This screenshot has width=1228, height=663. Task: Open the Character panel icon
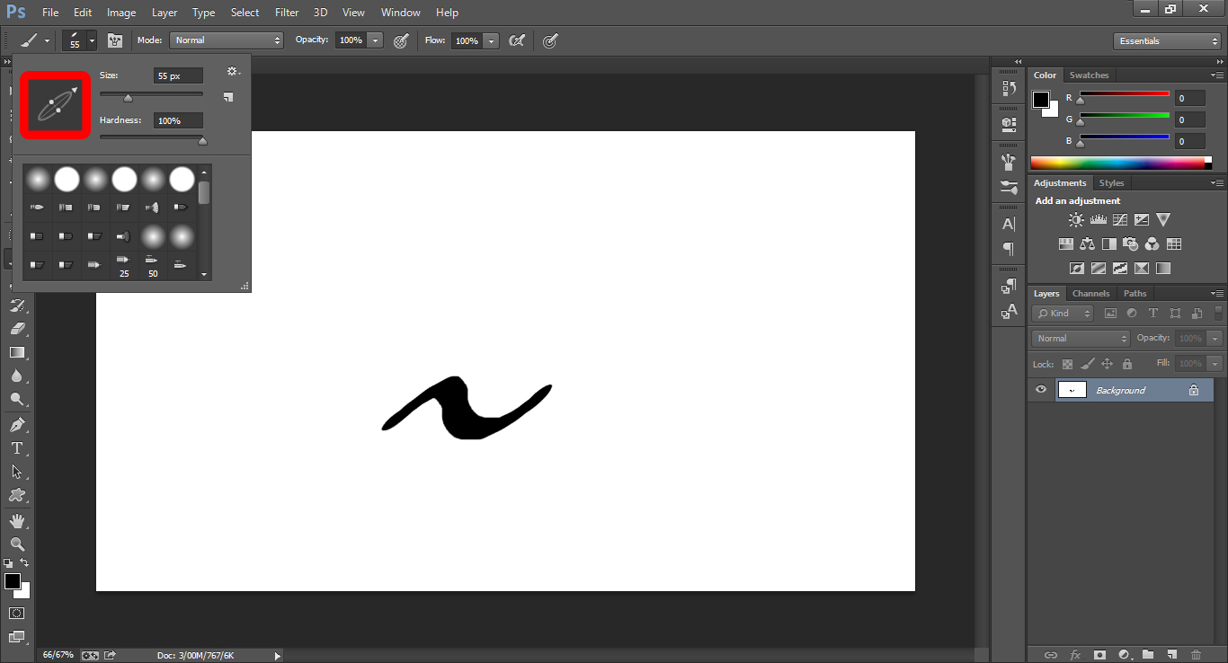[1009, 224]
